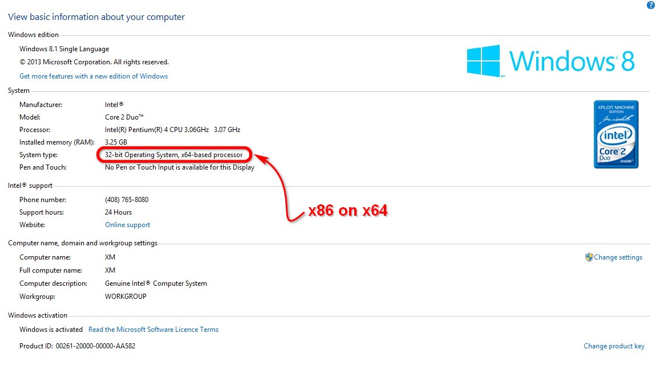Select the 3.25 GB installed memory value
656x366 pixels.
click(116, 142)
